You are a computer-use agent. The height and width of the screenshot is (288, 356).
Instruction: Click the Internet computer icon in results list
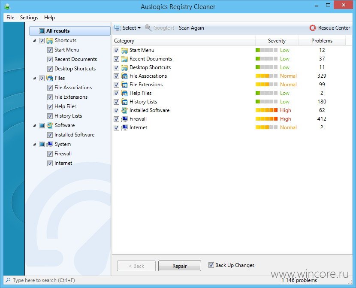click(x=124, y=127)
